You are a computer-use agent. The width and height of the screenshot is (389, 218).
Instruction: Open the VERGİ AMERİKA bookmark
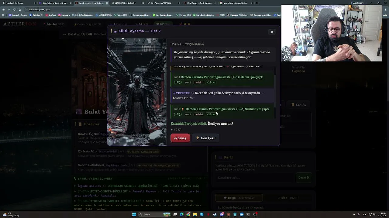click(x=104, y=15)
